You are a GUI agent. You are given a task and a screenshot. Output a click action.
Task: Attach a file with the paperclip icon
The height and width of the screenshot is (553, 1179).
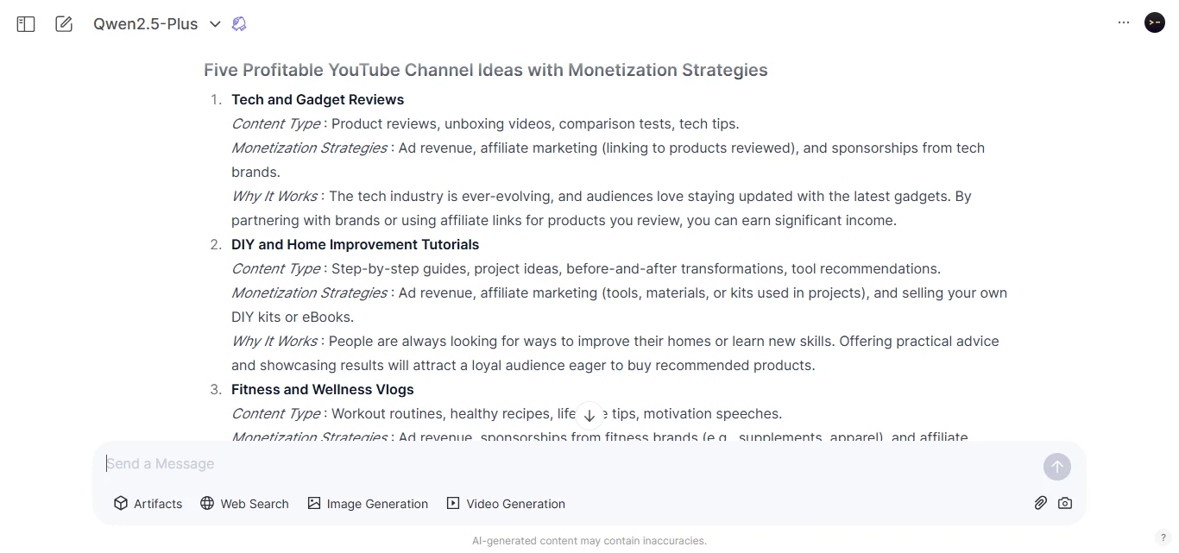1040,503
